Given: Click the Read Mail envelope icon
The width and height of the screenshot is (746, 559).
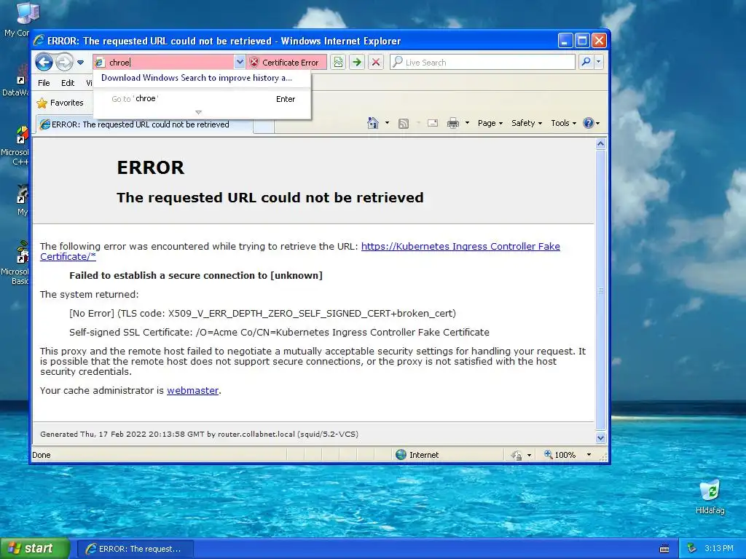Looking at the screenshot, I should click(433, 123).
